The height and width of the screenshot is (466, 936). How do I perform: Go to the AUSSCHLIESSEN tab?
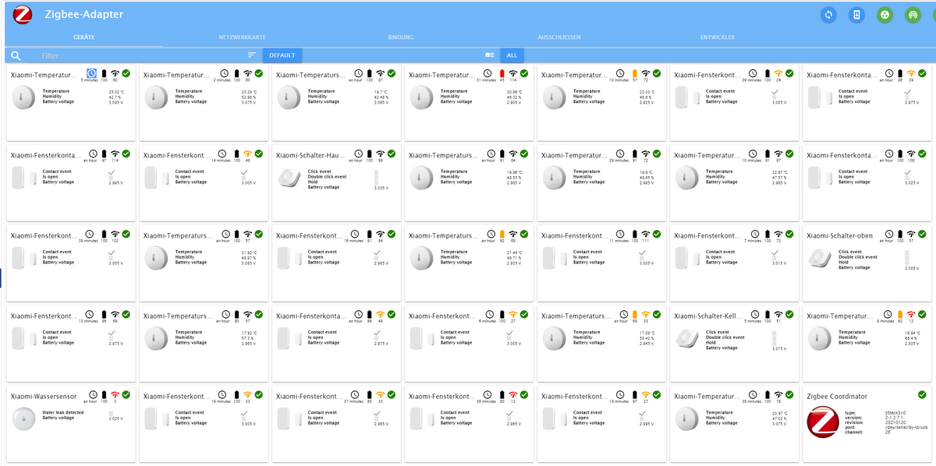[x=558, y=37]
